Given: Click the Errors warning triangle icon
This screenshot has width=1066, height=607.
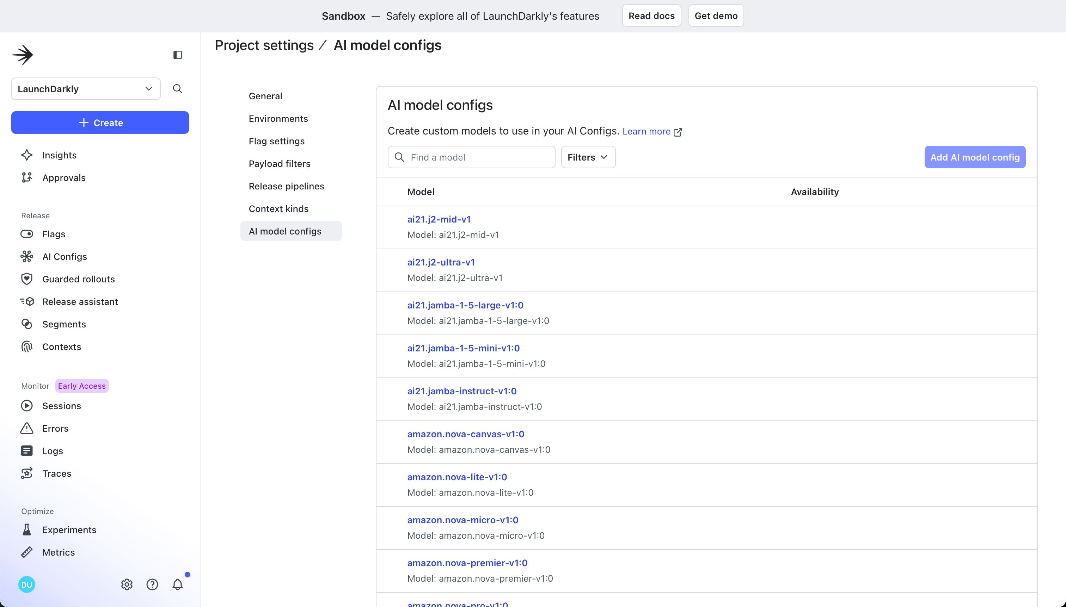Looking at the screenshot, I should click(x=27, y=428).
